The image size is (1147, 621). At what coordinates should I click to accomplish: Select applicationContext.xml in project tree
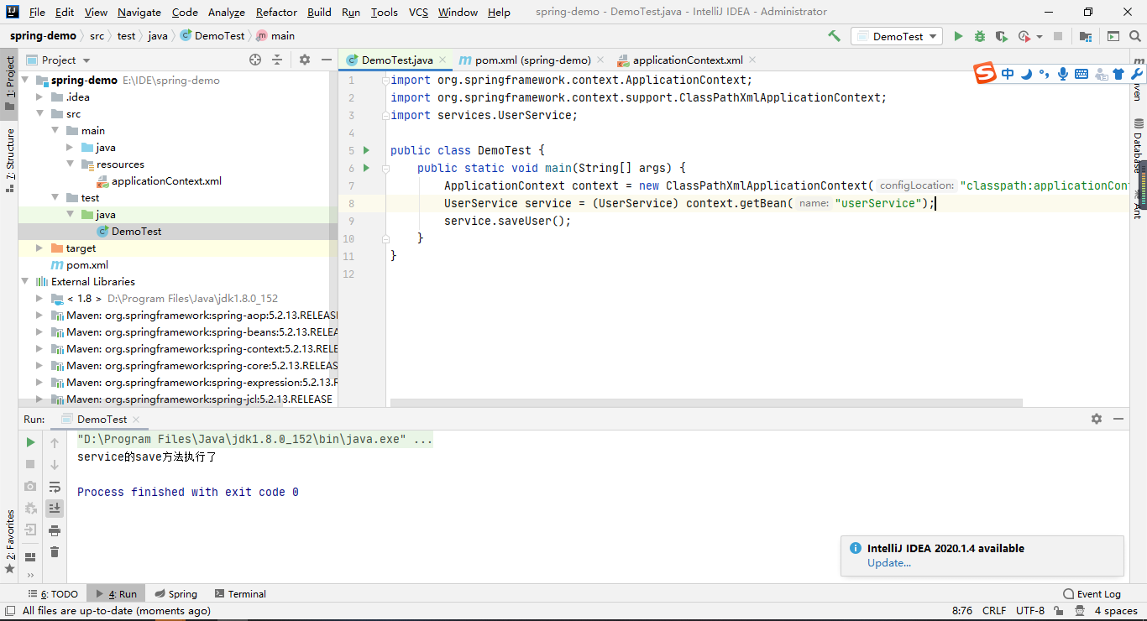(x=166, y=181)
